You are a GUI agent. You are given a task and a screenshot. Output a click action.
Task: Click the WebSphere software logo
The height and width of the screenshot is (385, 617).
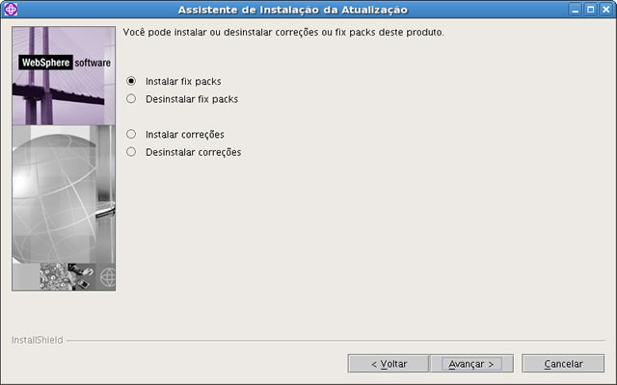click(65, 63)
